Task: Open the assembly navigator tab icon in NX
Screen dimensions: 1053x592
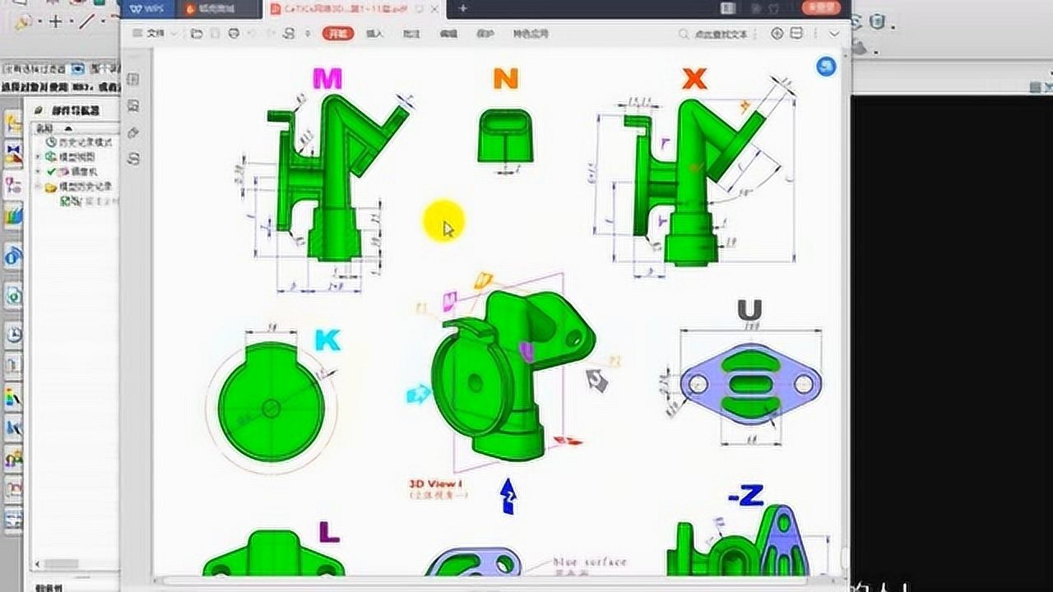Action: click(x=13, y=124)
